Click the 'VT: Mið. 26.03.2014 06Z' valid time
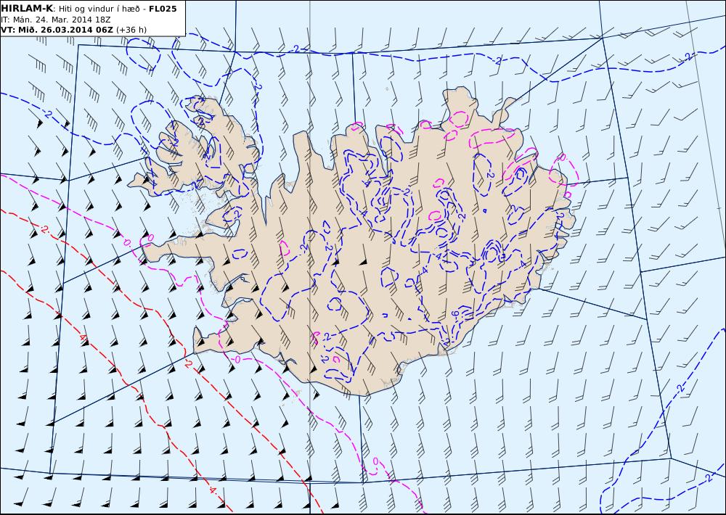 coord(57,30)
